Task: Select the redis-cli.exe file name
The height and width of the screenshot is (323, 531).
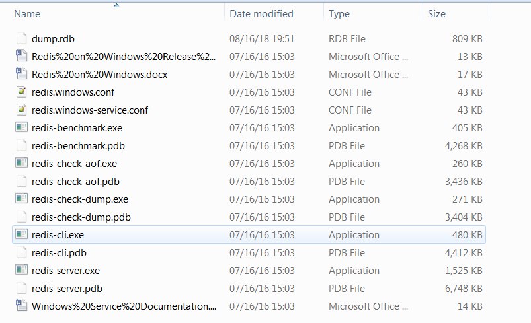Action: 58,235
